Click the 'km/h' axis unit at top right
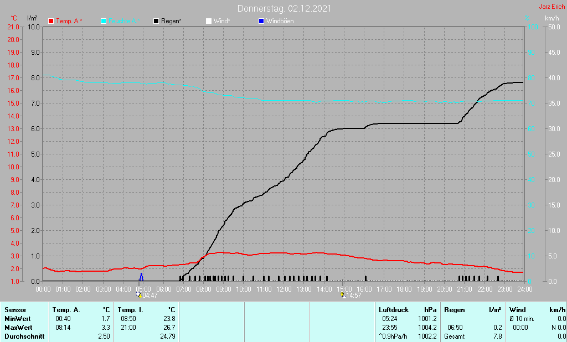The image size is (567, 342). [552, 18]
